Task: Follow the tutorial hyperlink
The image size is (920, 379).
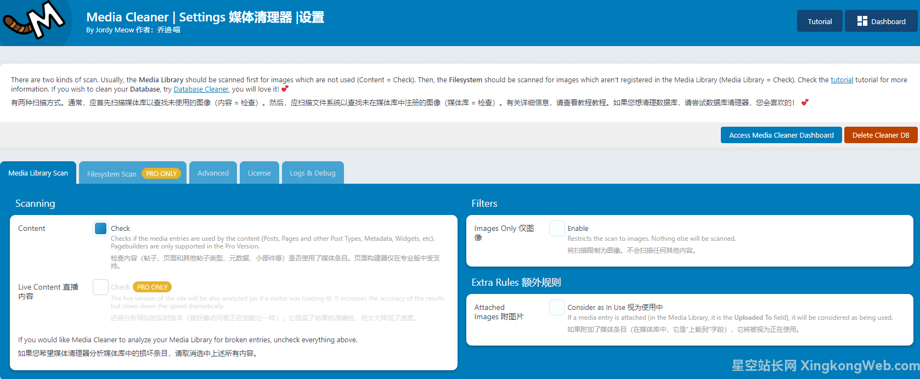Action: tap(842, 80)
